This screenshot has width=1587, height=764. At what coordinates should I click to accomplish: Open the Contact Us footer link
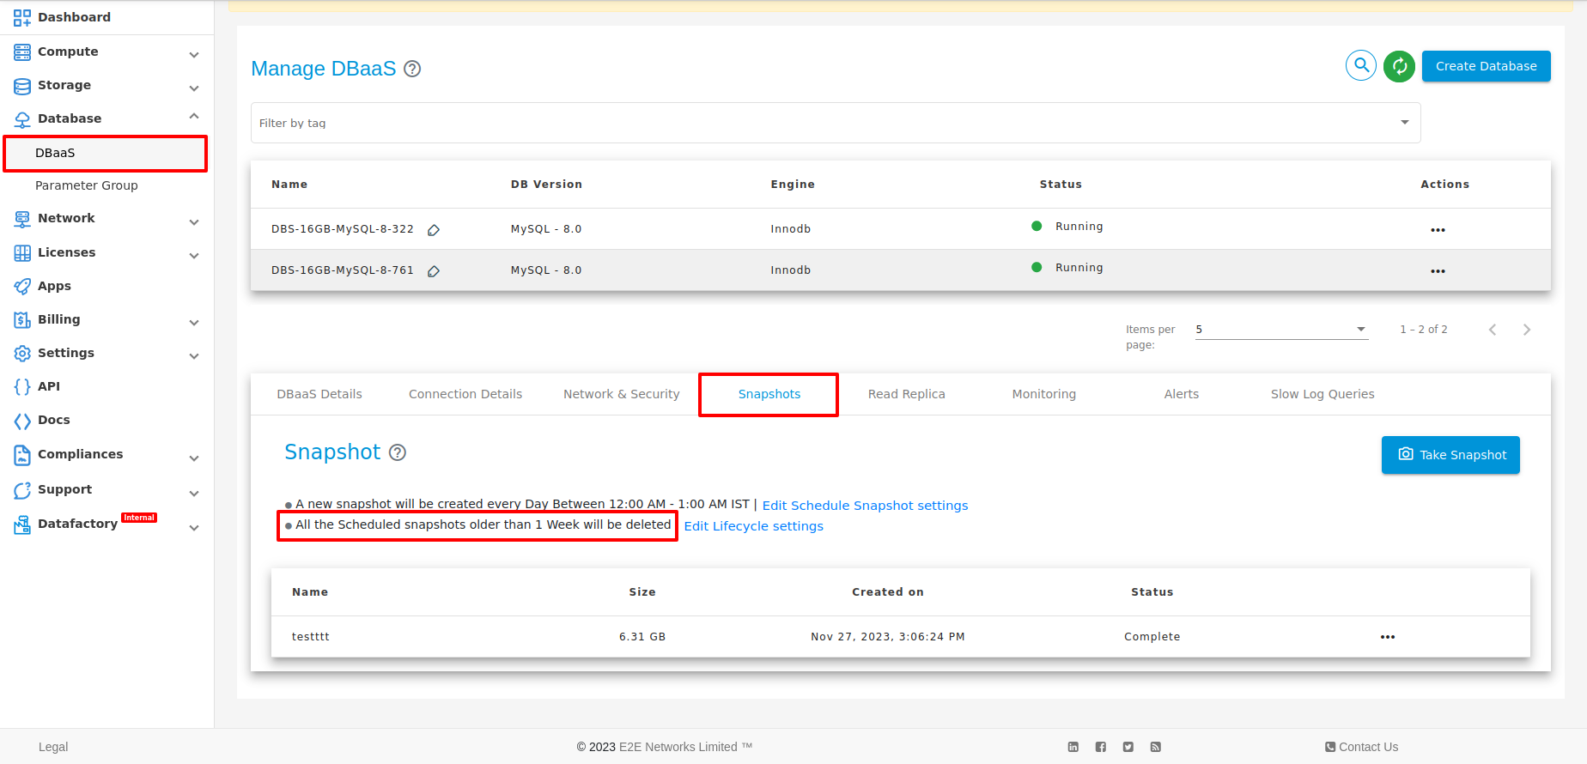pos(1361,747)
